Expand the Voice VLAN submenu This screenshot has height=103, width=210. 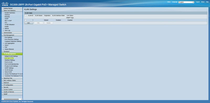pos(8,72)
